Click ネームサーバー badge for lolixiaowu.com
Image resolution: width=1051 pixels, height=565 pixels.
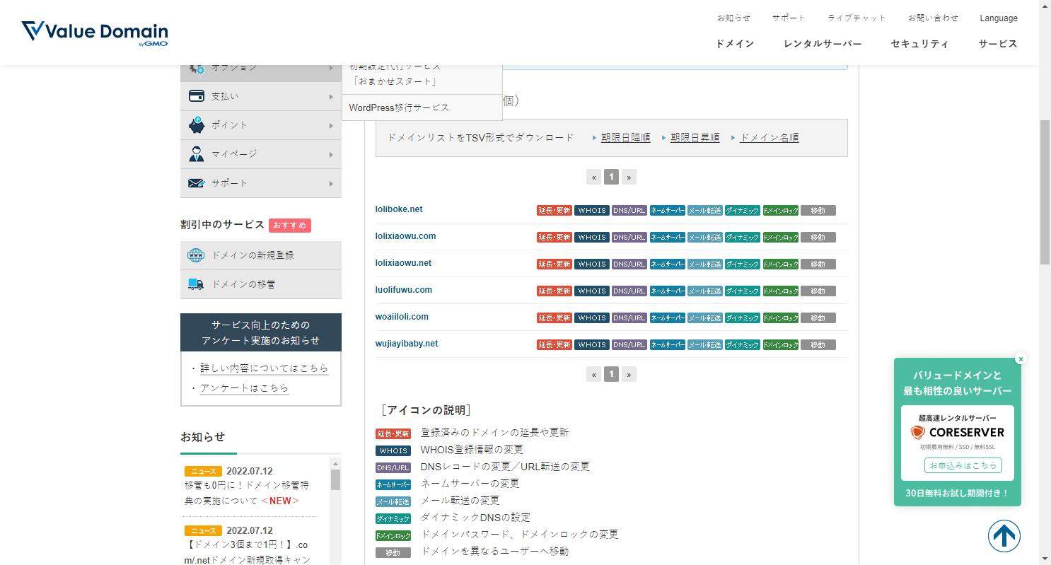click(x=667, y=238)
